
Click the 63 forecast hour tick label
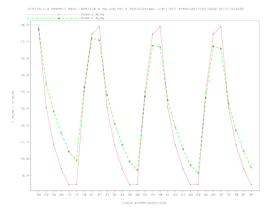point(198,195)
